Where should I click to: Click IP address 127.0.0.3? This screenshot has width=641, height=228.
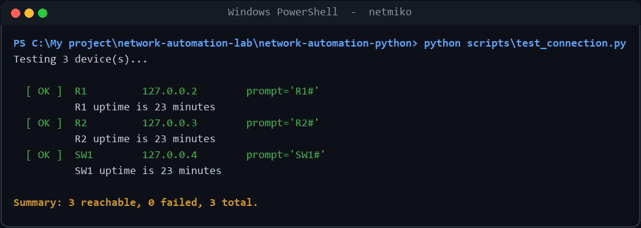(170, 123)
